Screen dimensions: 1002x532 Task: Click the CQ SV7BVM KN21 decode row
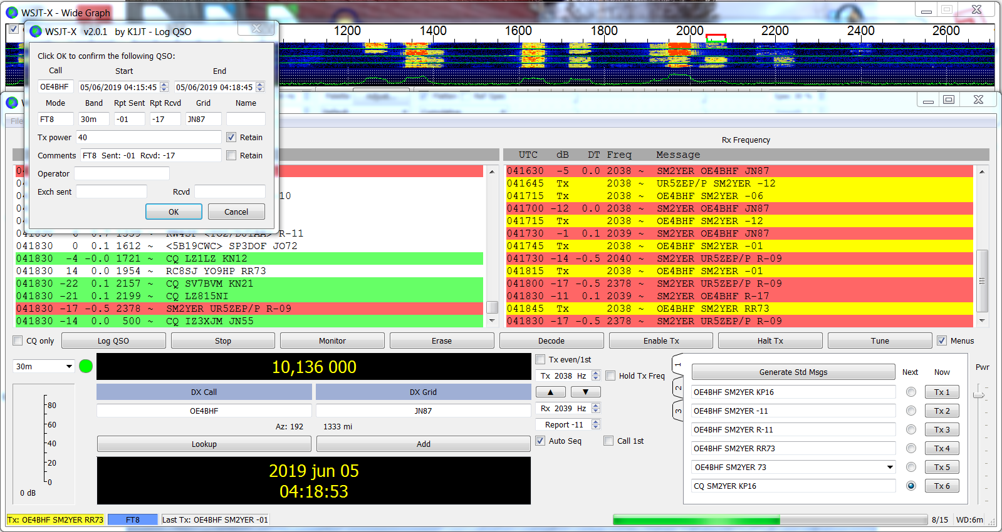249,284
